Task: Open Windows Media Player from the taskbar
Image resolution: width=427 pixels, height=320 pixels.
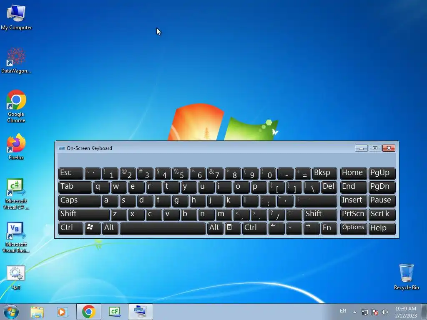Action: 62,312
